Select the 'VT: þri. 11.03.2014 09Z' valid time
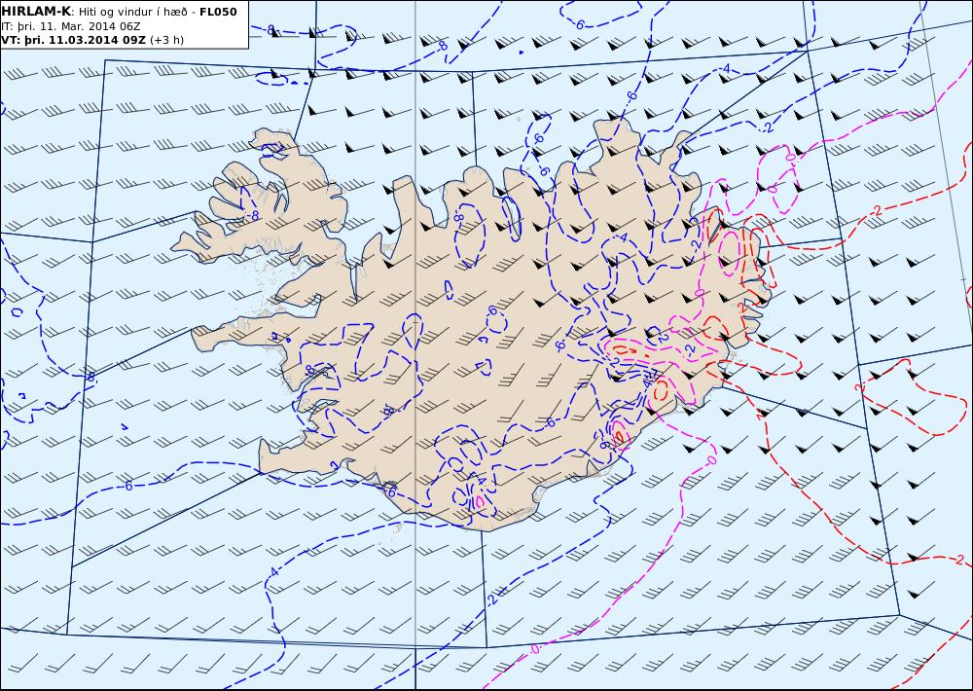The height and width of the screenshot is (691, 973). click(x=74, y=40)
